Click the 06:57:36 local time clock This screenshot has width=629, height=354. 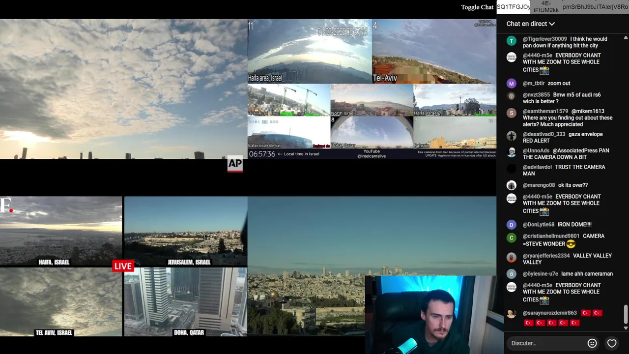click(261, 154)
